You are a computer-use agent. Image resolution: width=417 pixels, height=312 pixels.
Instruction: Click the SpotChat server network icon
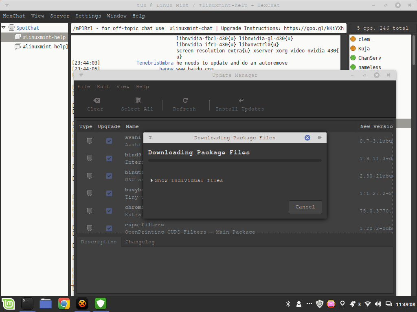(12, 28)
